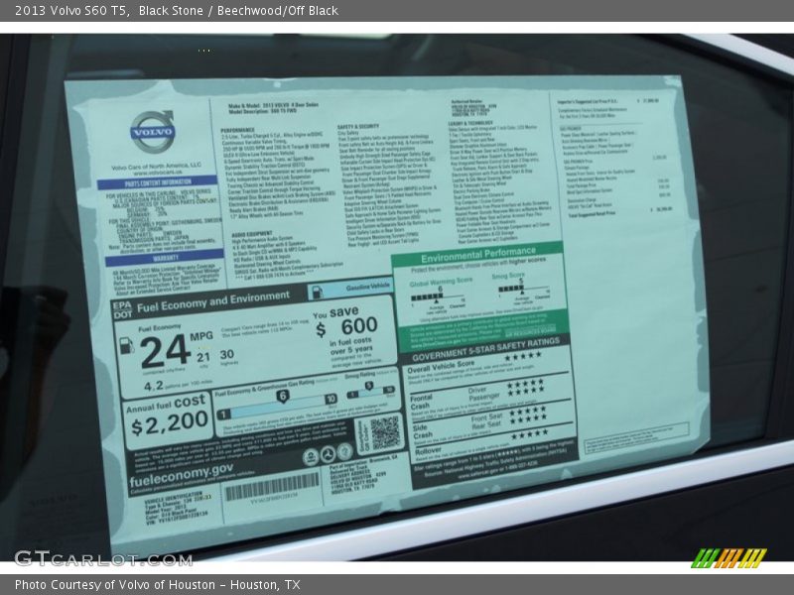Click the fuel pump icon beside 24 MPG

click(126, 345)
